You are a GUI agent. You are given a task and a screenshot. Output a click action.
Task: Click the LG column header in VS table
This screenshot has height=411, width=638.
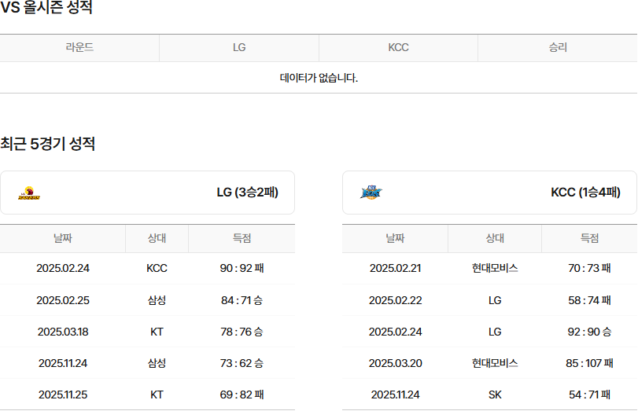pos(239,47)
